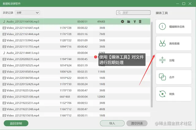Click duration 00:00:51 of the selected audio

pos(82,22)
